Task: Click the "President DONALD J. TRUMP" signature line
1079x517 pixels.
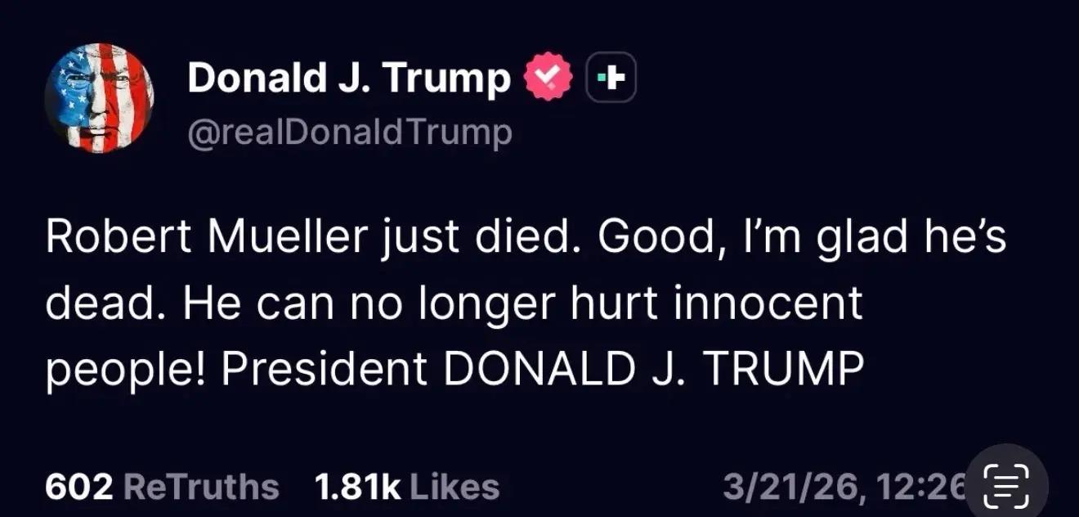Action: click(541, 370)
